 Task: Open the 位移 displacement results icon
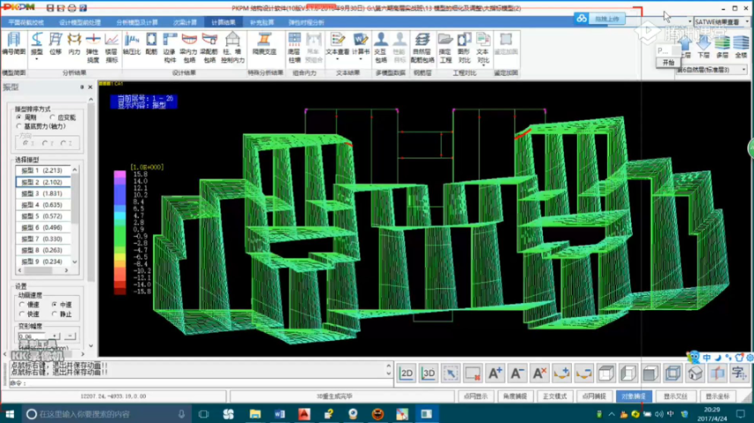click(56, 44)
